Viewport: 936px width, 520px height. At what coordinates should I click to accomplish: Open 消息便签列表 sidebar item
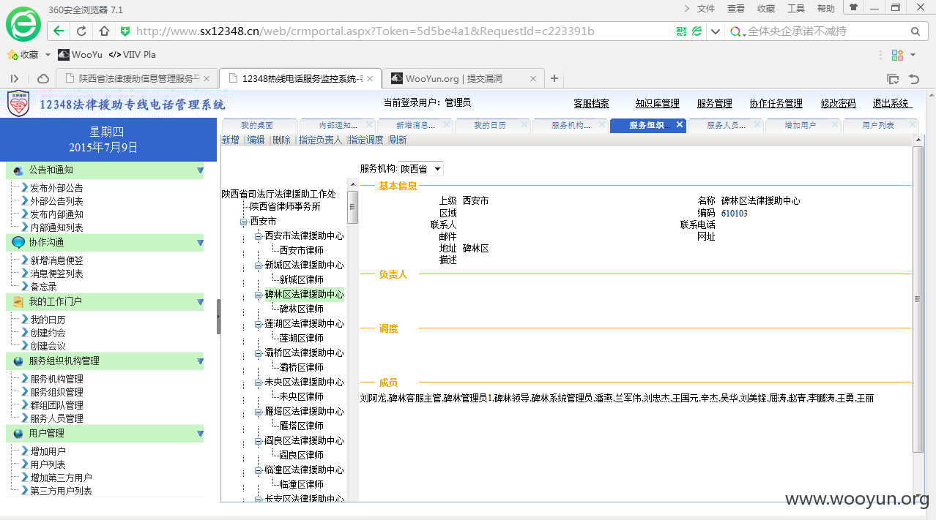click(56, 274)
